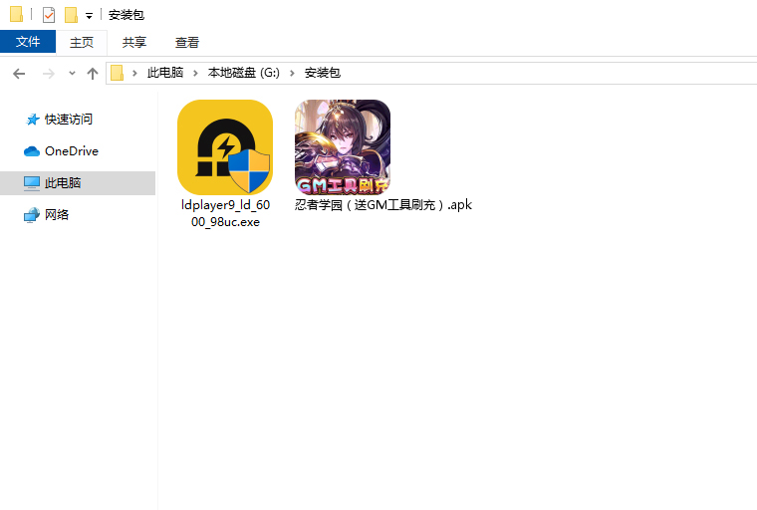Click the Properties checkmark quick access icon
757x510 pixels.
pos(49,15)
